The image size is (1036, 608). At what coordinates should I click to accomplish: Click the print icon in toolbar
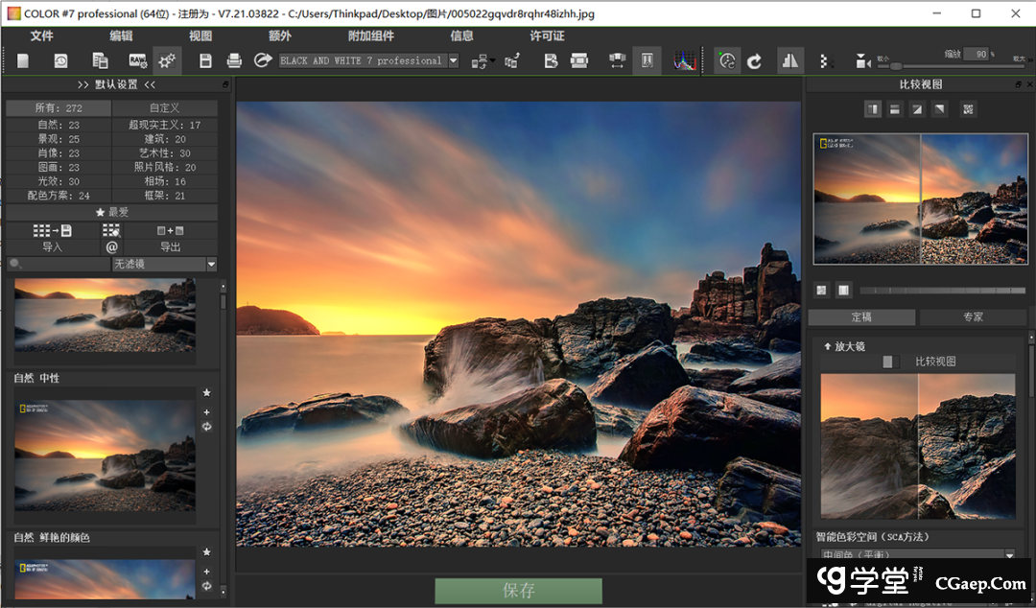tap(234, 60)
